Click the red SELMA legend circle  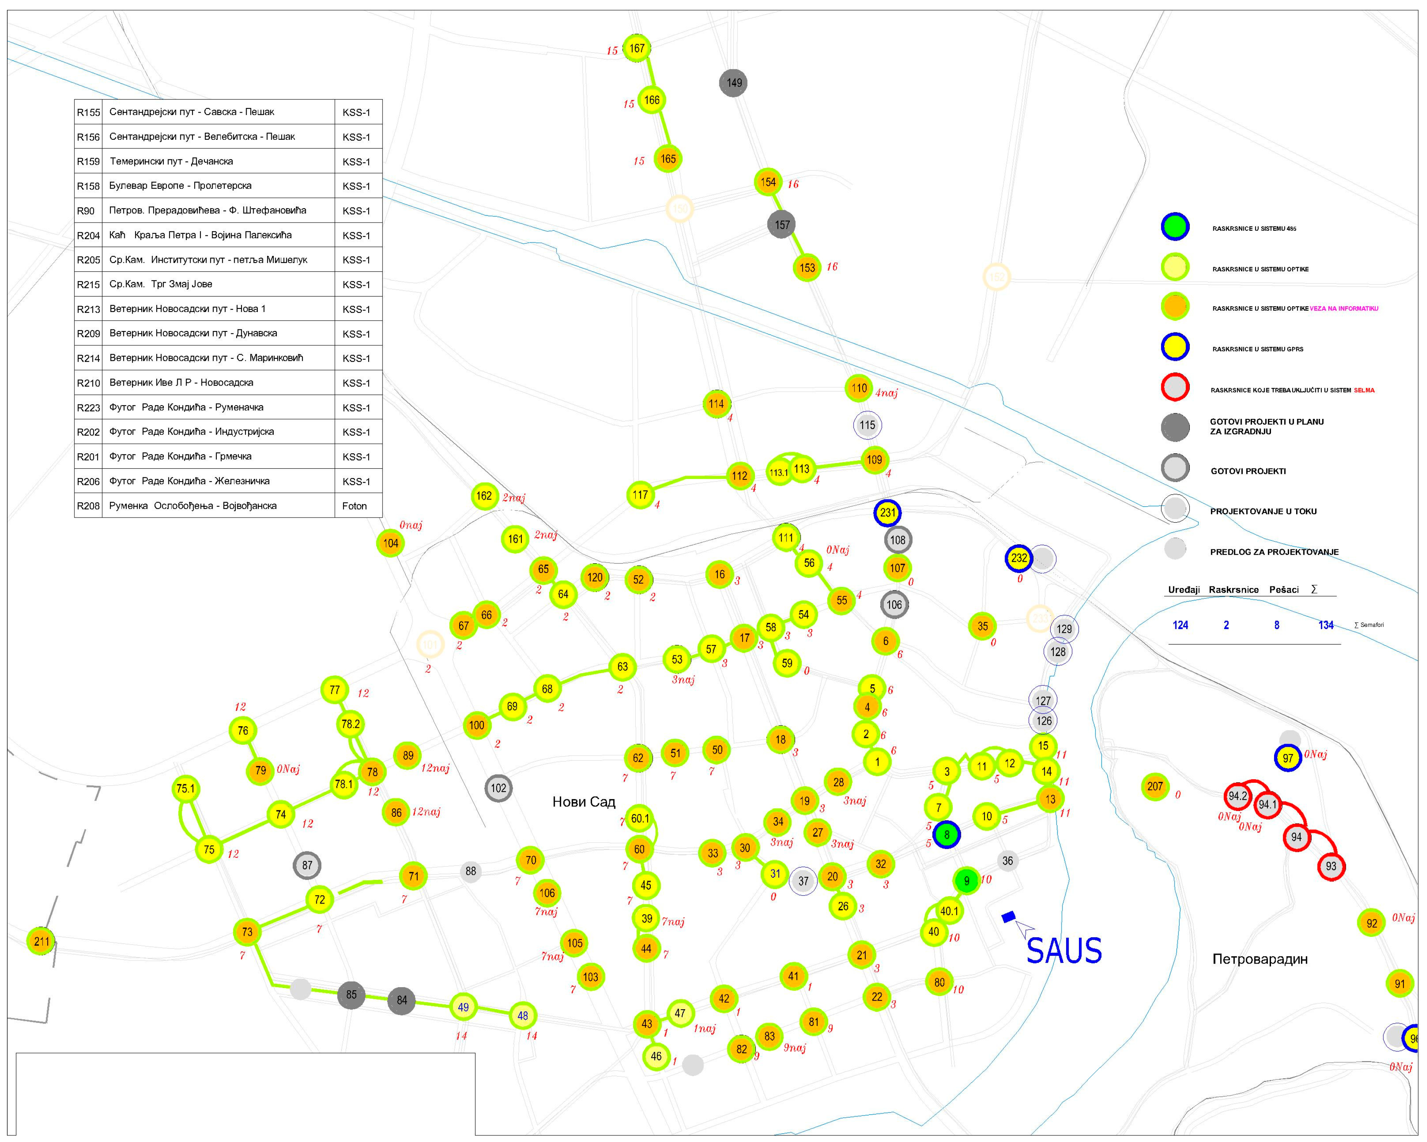click(x=1175, y=388)
